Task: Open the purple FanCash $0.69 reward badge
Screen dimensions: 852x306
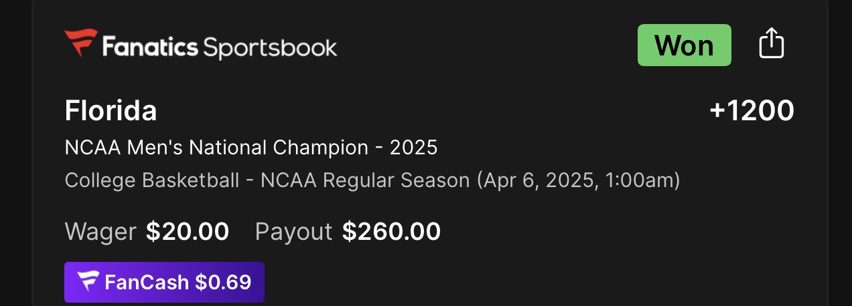Action: coord(164,282)
